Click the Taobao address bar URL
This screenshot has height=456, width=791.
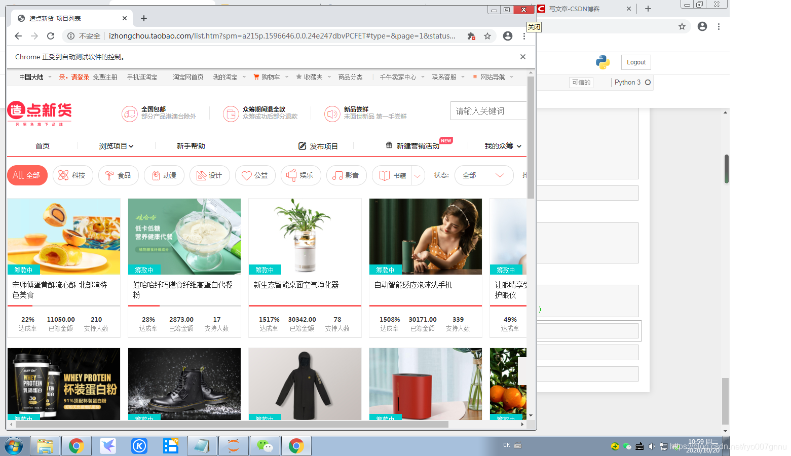(282, 36)
